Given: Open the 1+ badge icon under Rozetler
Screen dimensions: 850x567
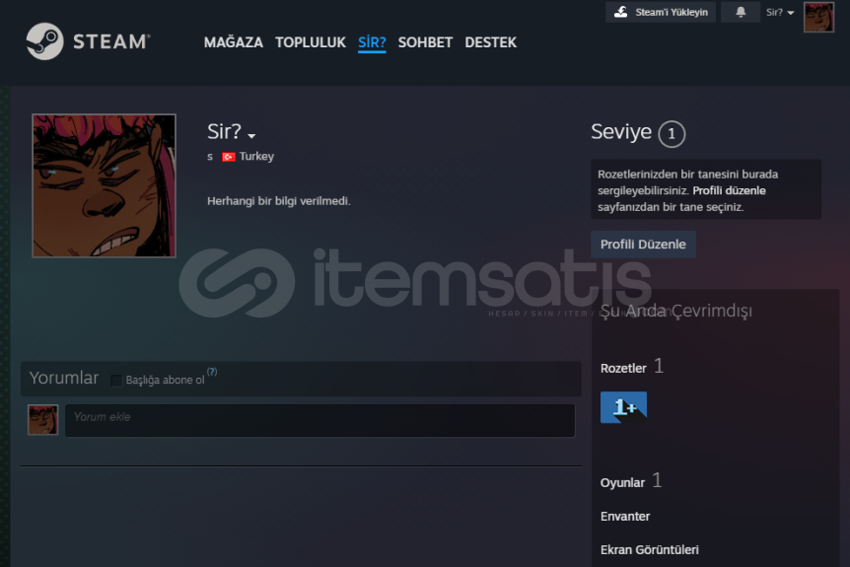Looking at the screenshot, I should click(623, 407).
